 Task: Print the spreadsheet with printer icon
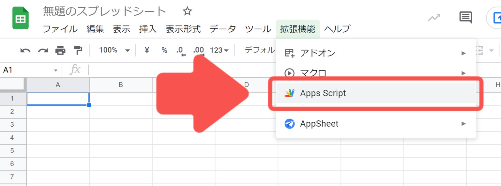60,50
